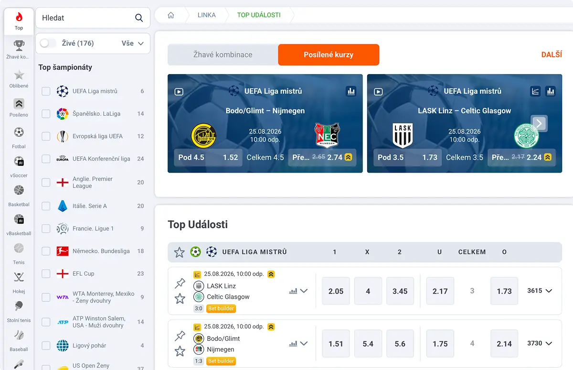Open video stream on Bodo/Glimt card
This screenshot has width=573, height=370.
click(179, 91)
